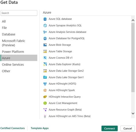Screen dimensions: 136x132
Task: Click the HDInsight Spark star icon
Action: coord(45,90)
